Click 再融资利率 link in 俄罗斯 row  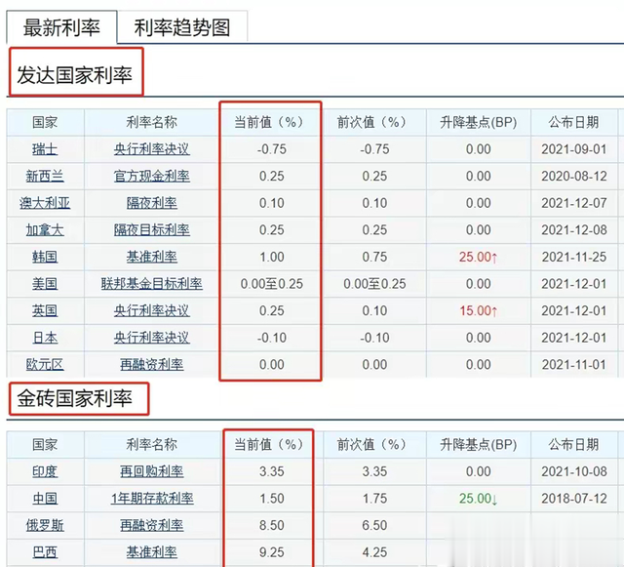[152, 526]
